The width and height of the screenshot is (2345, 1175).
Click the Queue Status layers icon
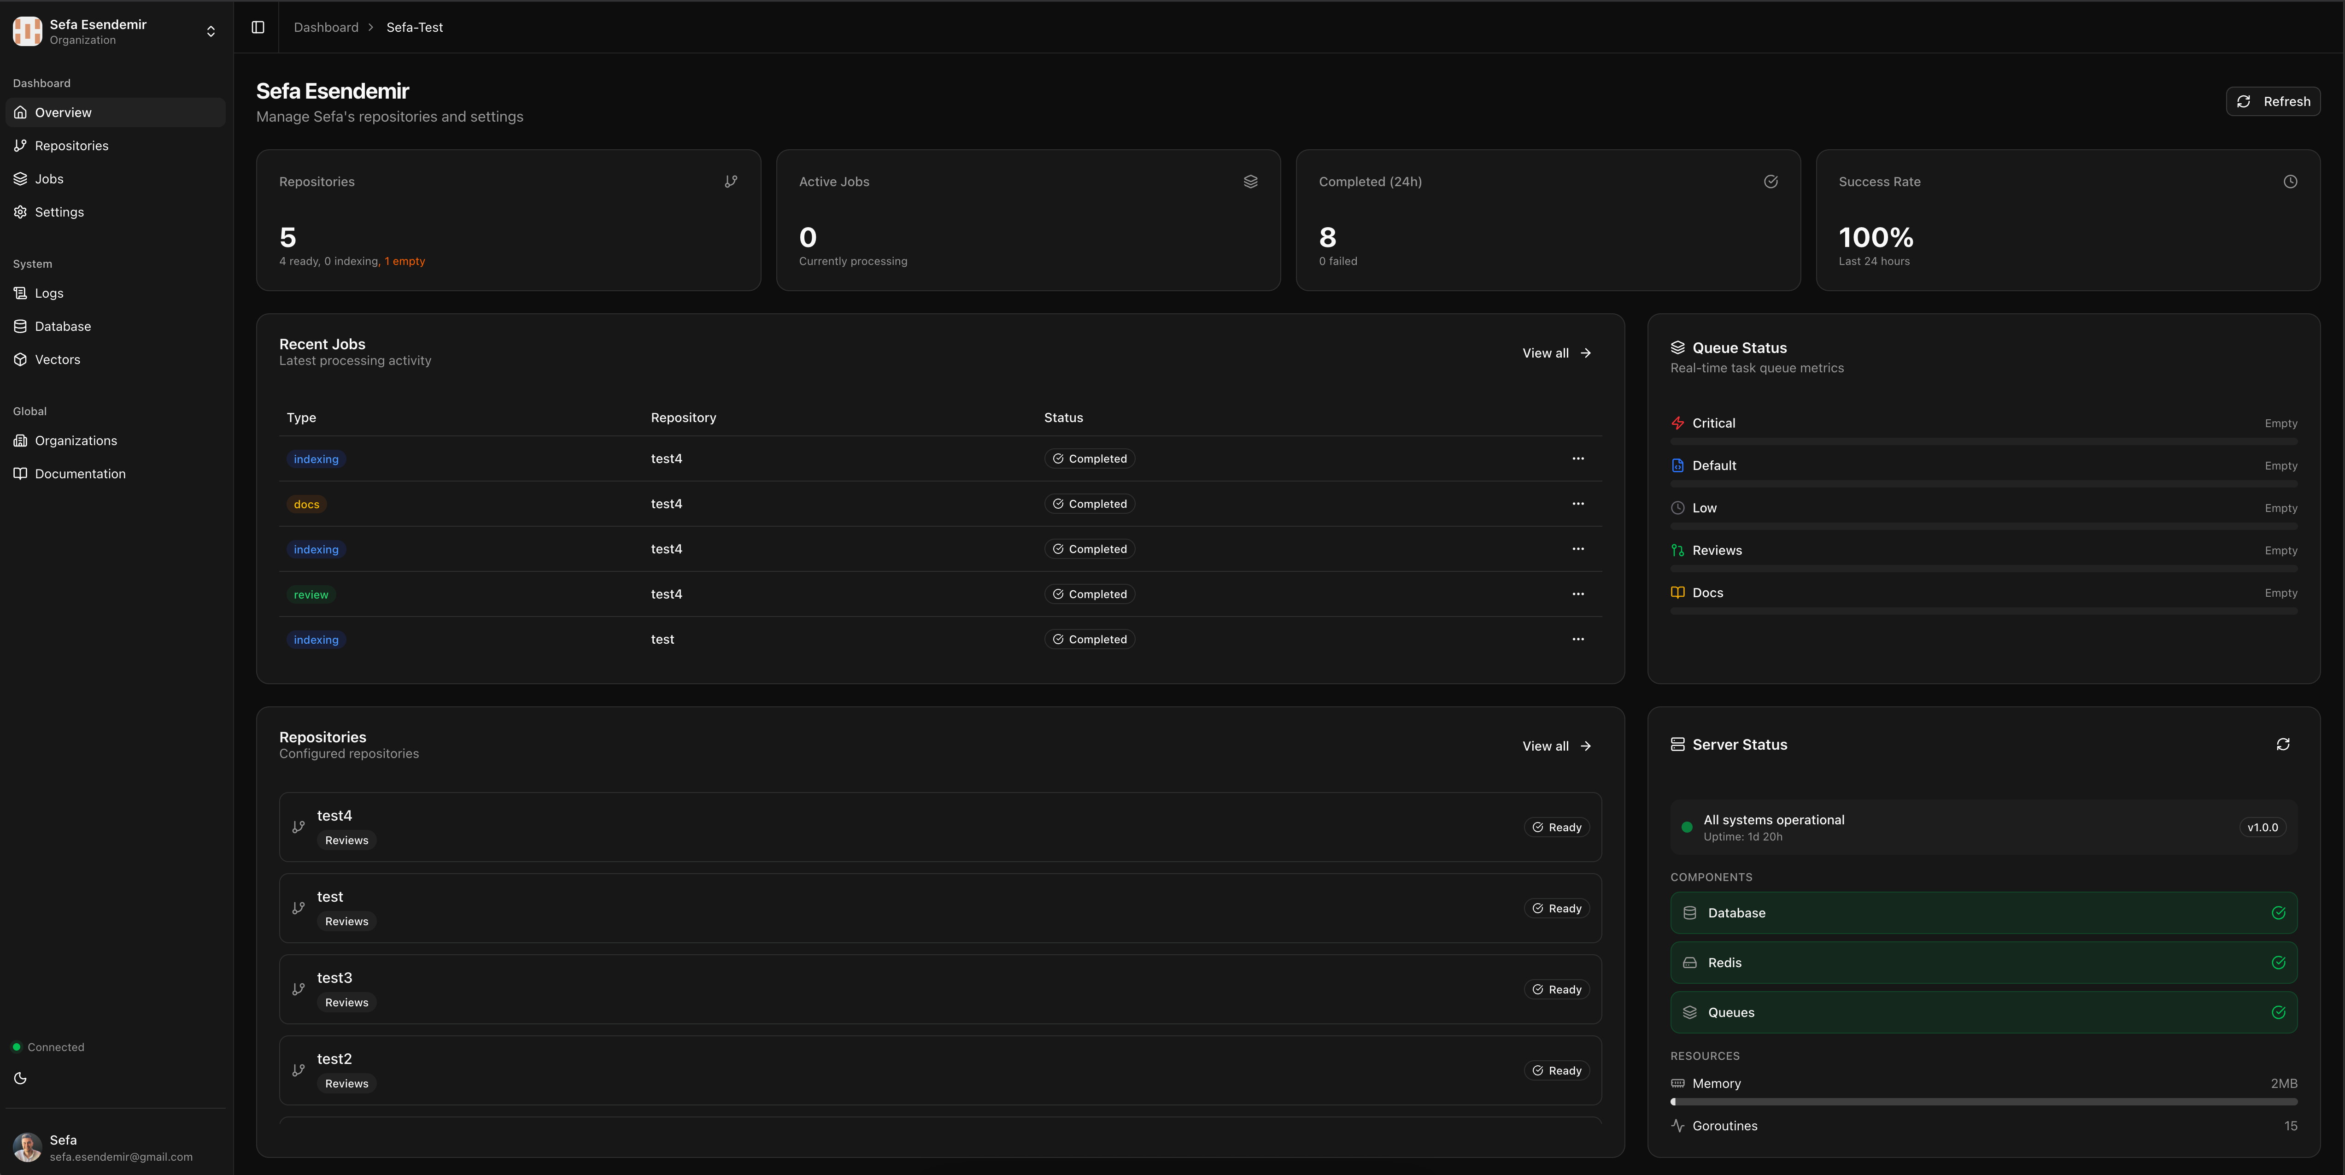point(1677,348)
